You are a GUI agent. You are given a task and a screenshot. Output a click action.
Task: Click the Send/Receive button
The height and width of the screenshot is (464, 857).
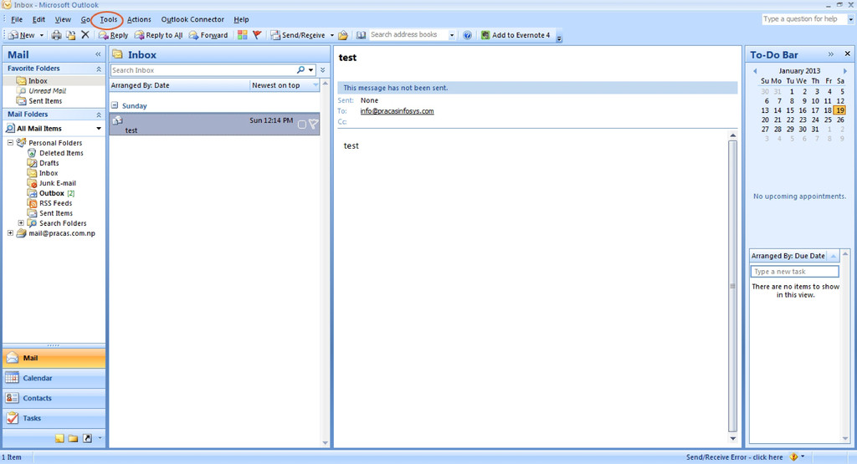(x=299, y=35)
